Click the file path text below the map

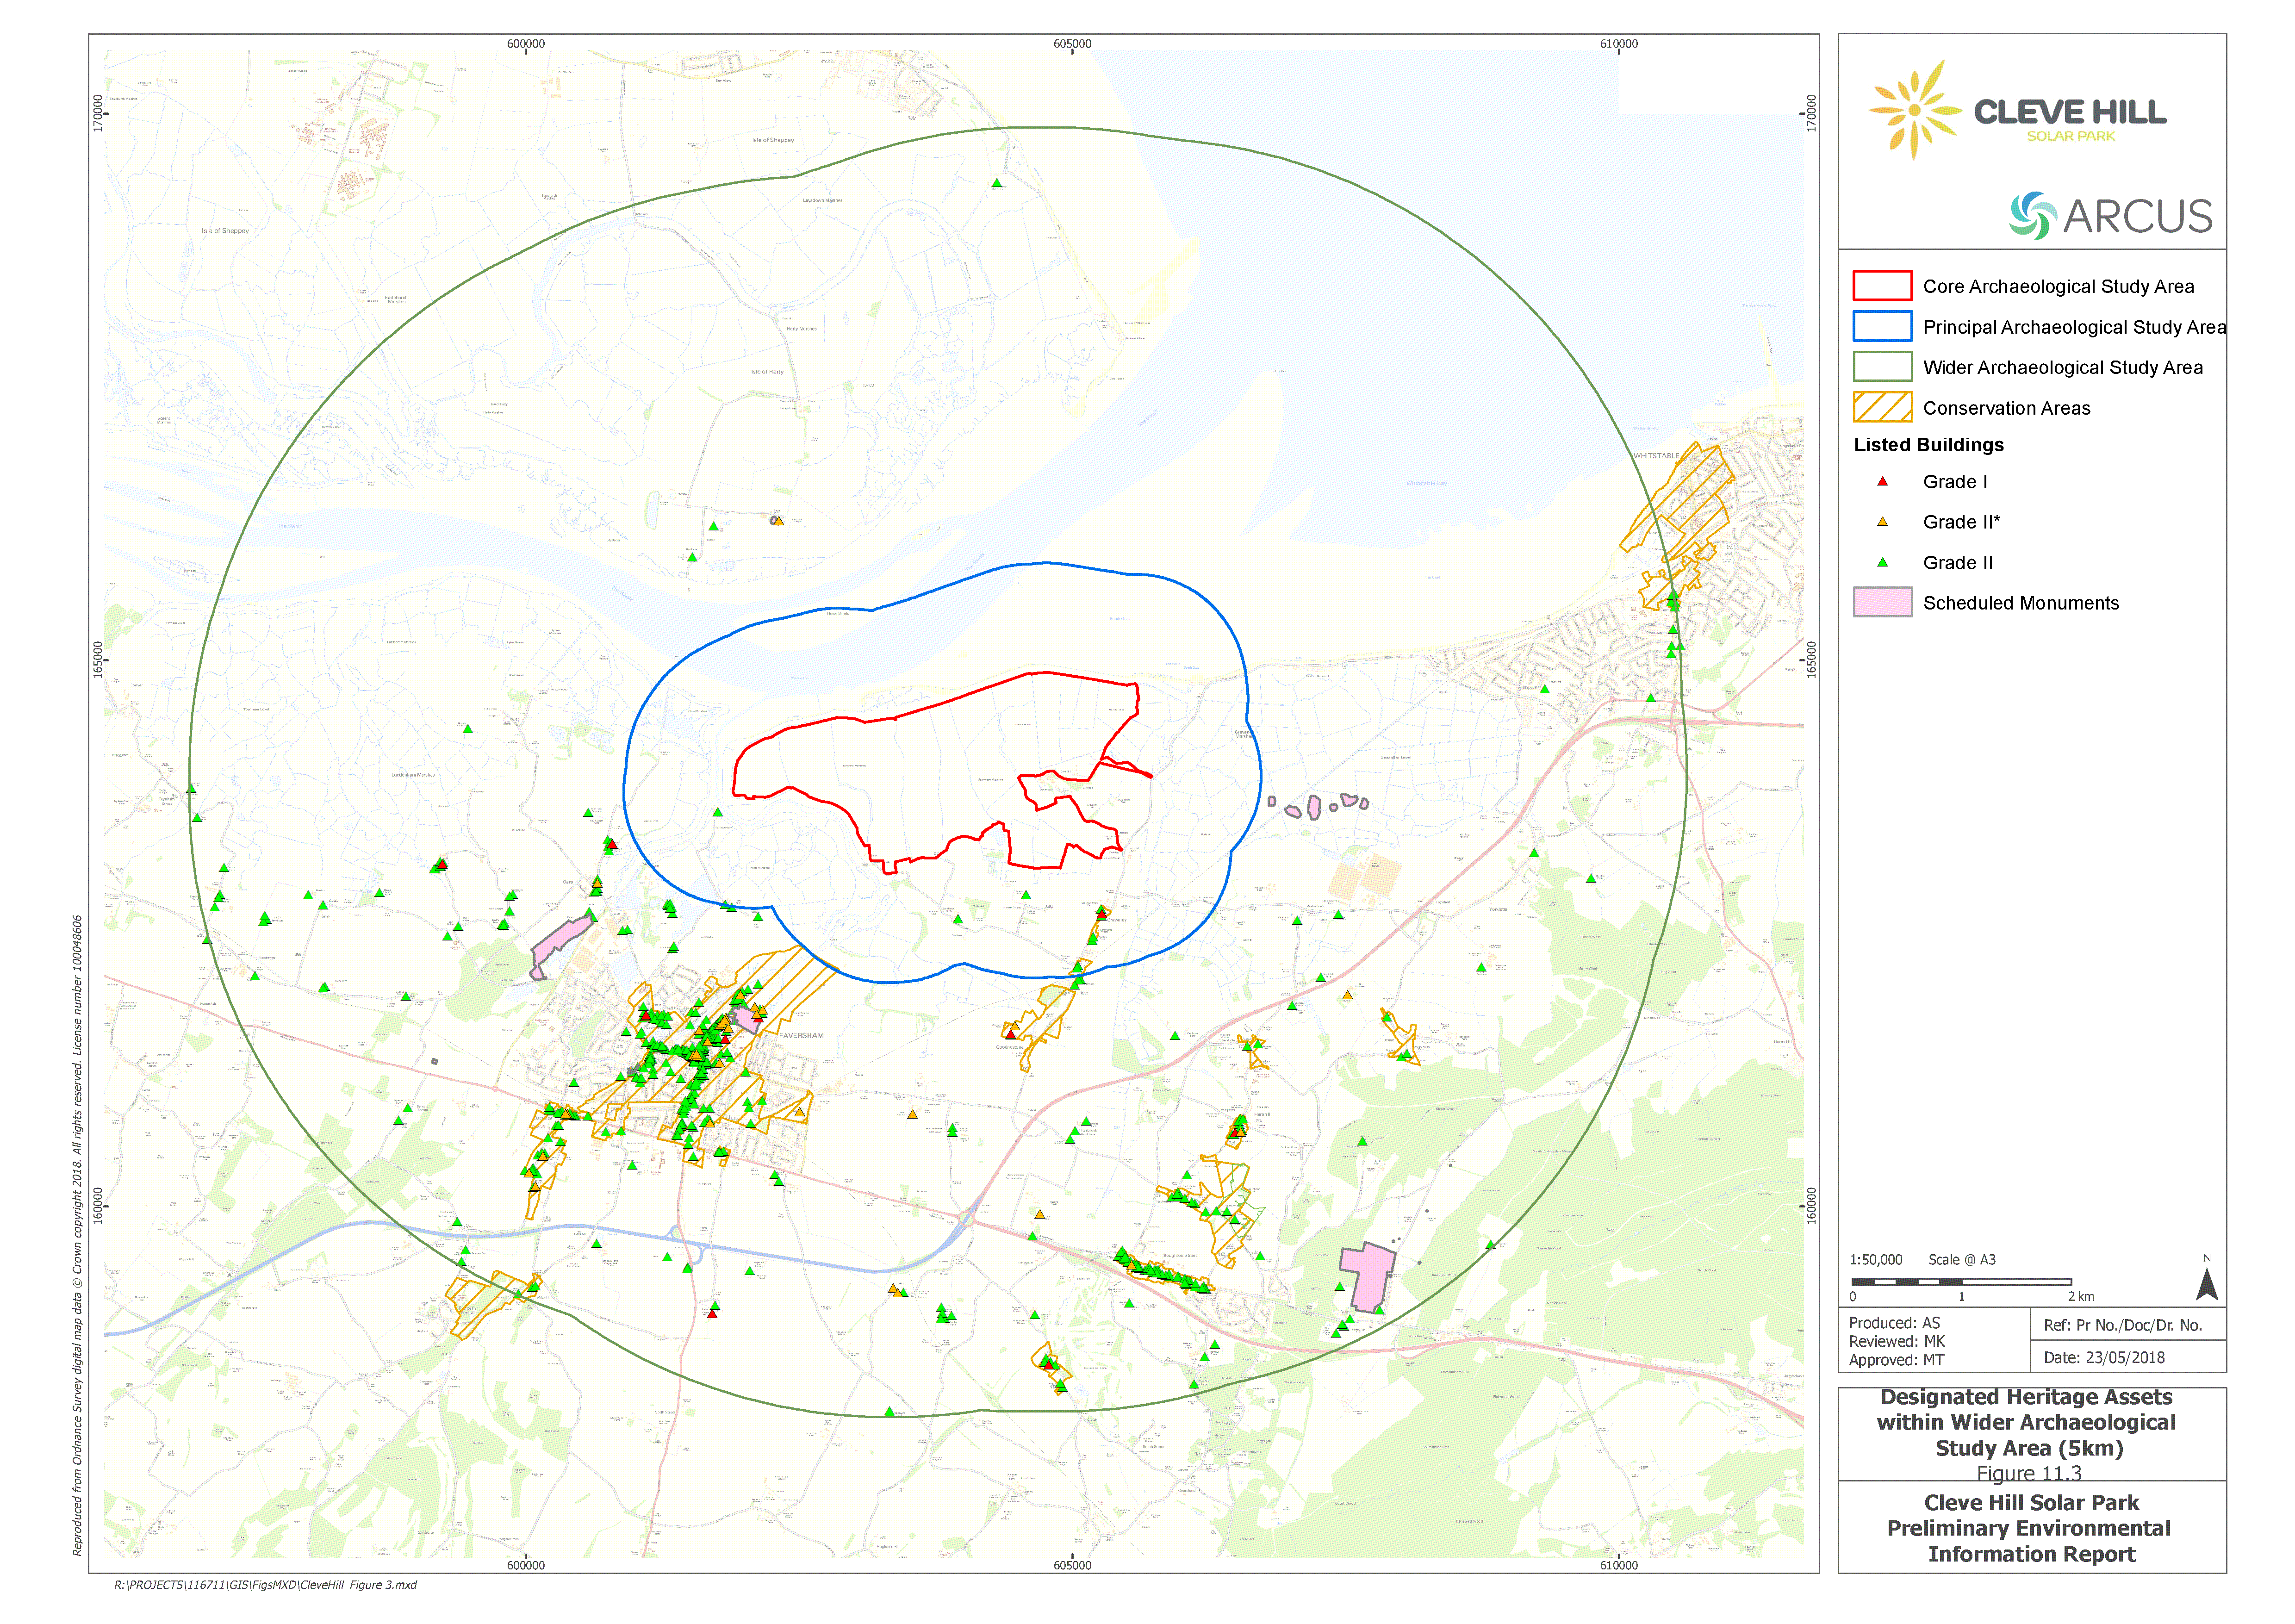click(x=265, y=1585)
